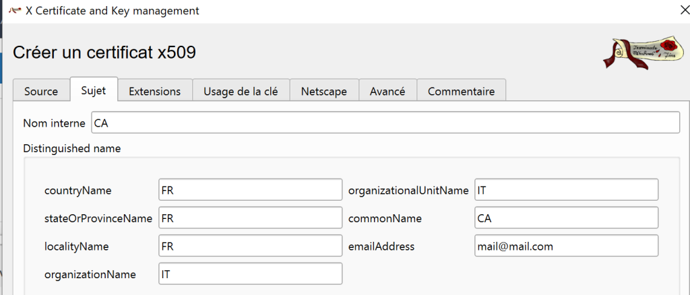
Task: Go to the Usage de la clé tab
Action: pyautogui.click(x=241, y=91)
